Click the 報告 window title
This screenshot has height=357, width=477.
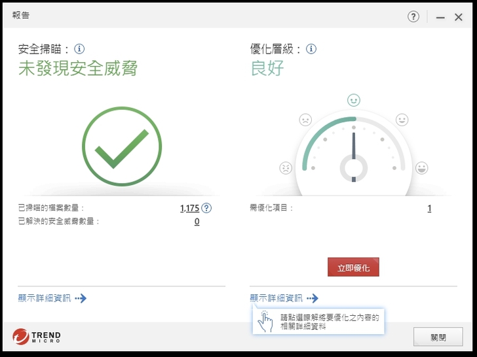coord(21,15)
